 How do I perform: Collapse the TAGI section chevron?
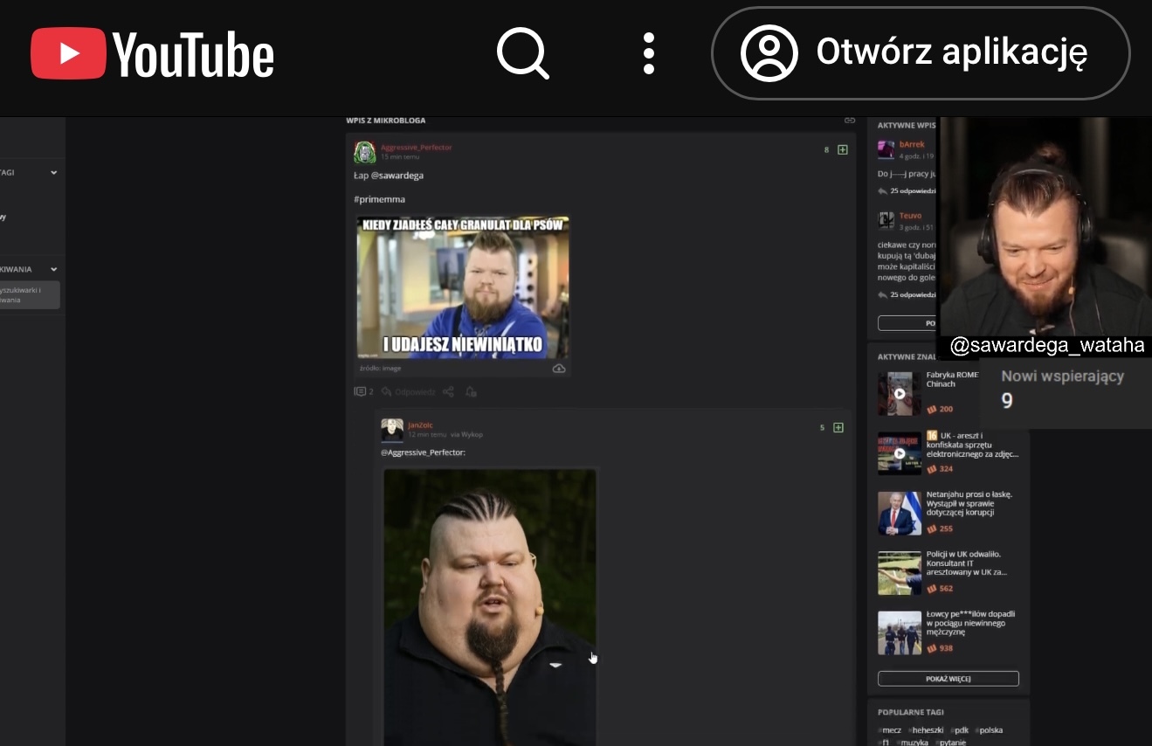click(x=53, y=173)
